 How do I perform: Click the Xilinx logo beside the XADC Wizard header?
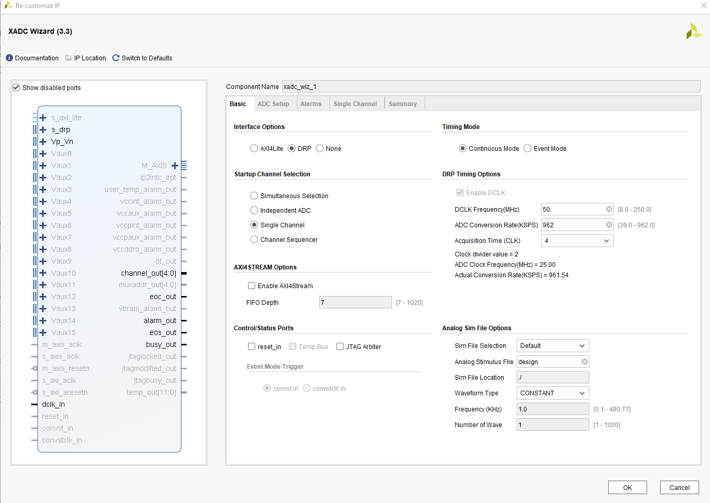pyautogui.click(x=694, y=31)
